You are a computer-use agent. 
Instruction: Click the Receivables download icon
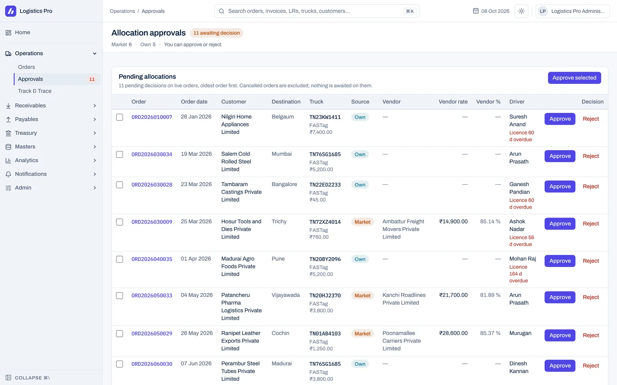[8, 105]
